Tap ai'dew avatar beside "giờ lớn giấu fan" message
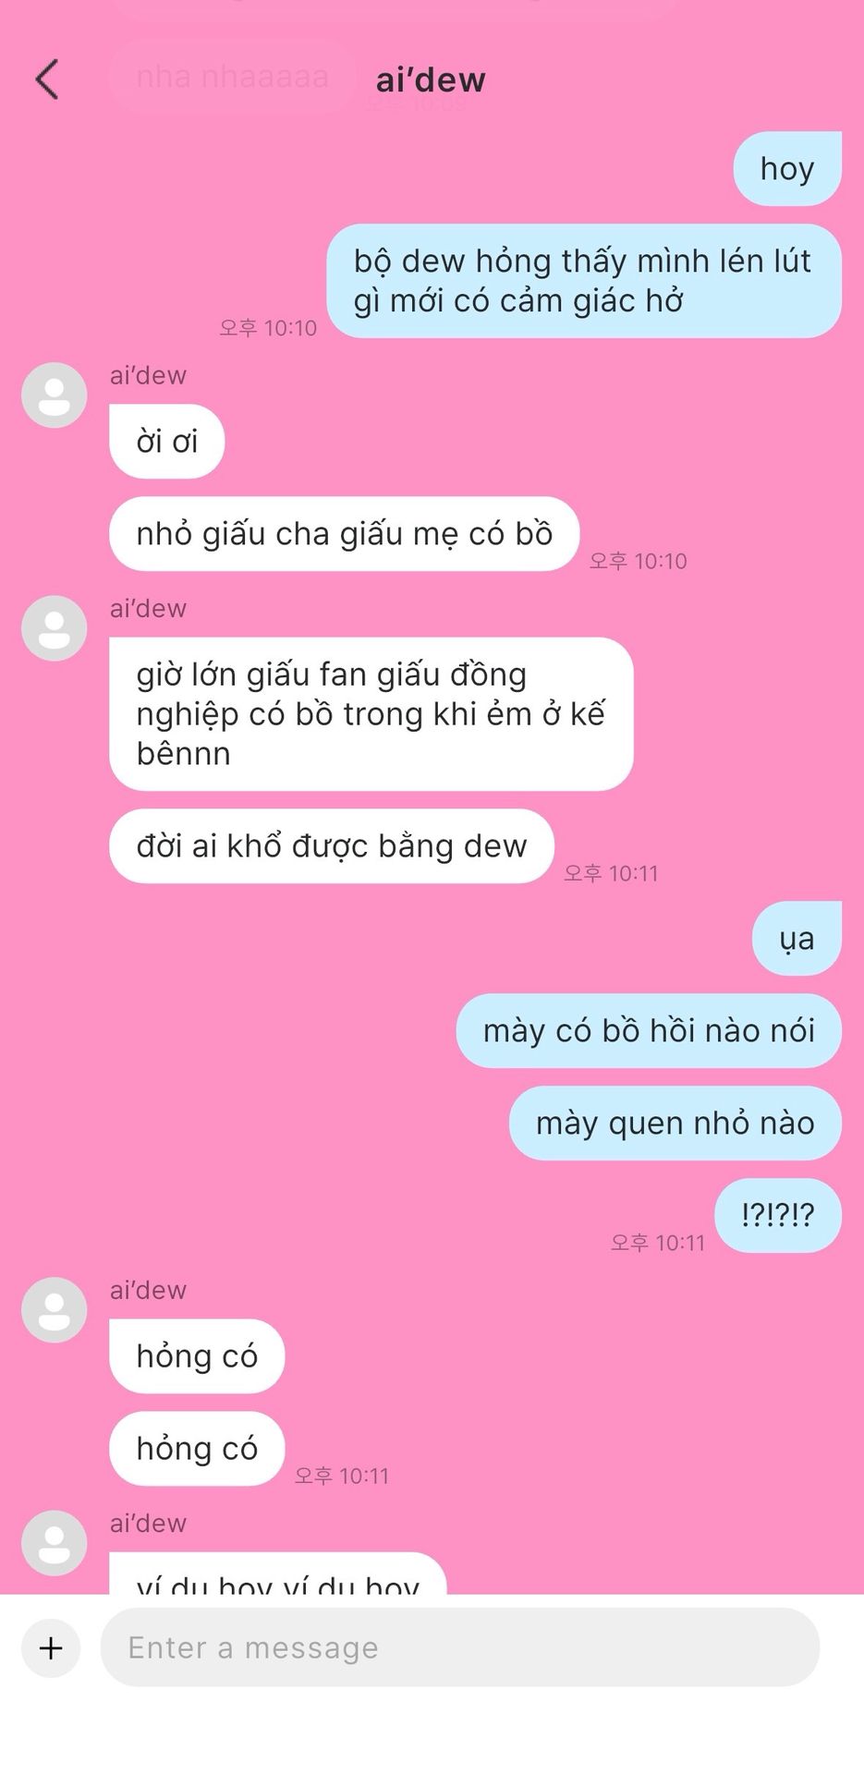Image resolution: width=864 pixels, height=1774 pixels. 55,627
